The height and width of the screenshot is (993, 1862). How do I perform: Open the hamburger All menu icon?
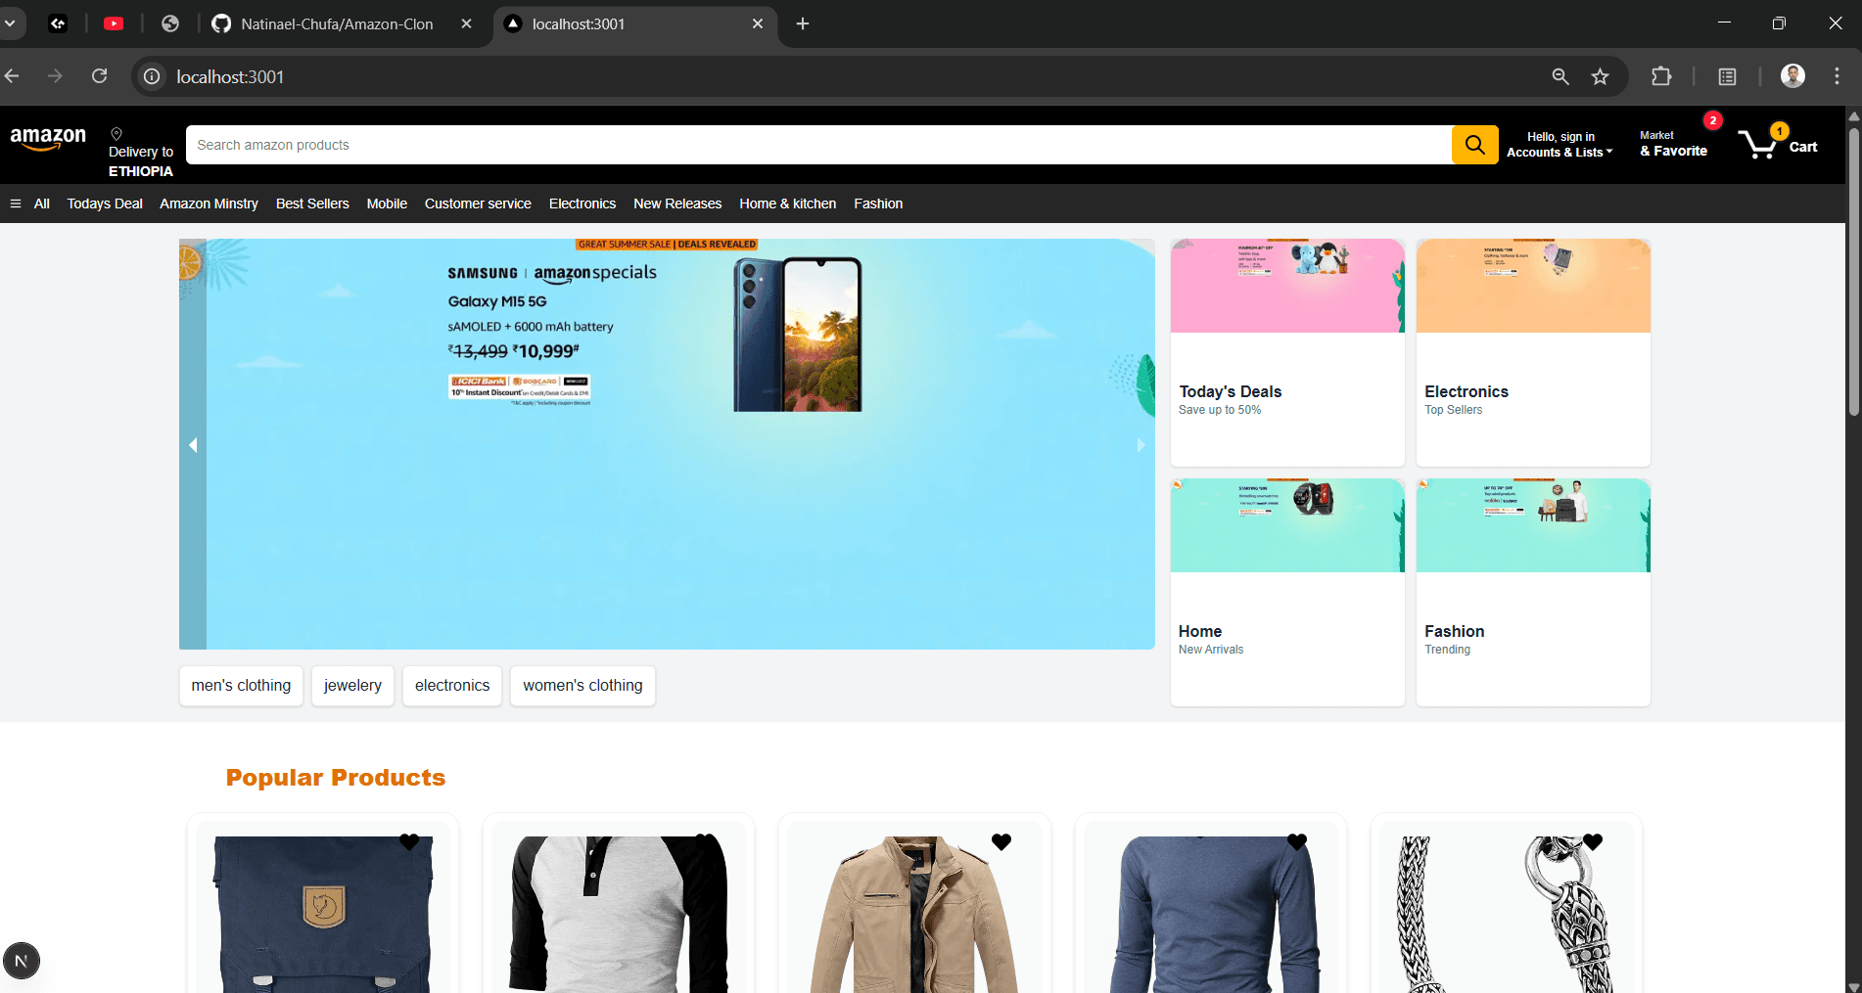[x=16, y=203]
